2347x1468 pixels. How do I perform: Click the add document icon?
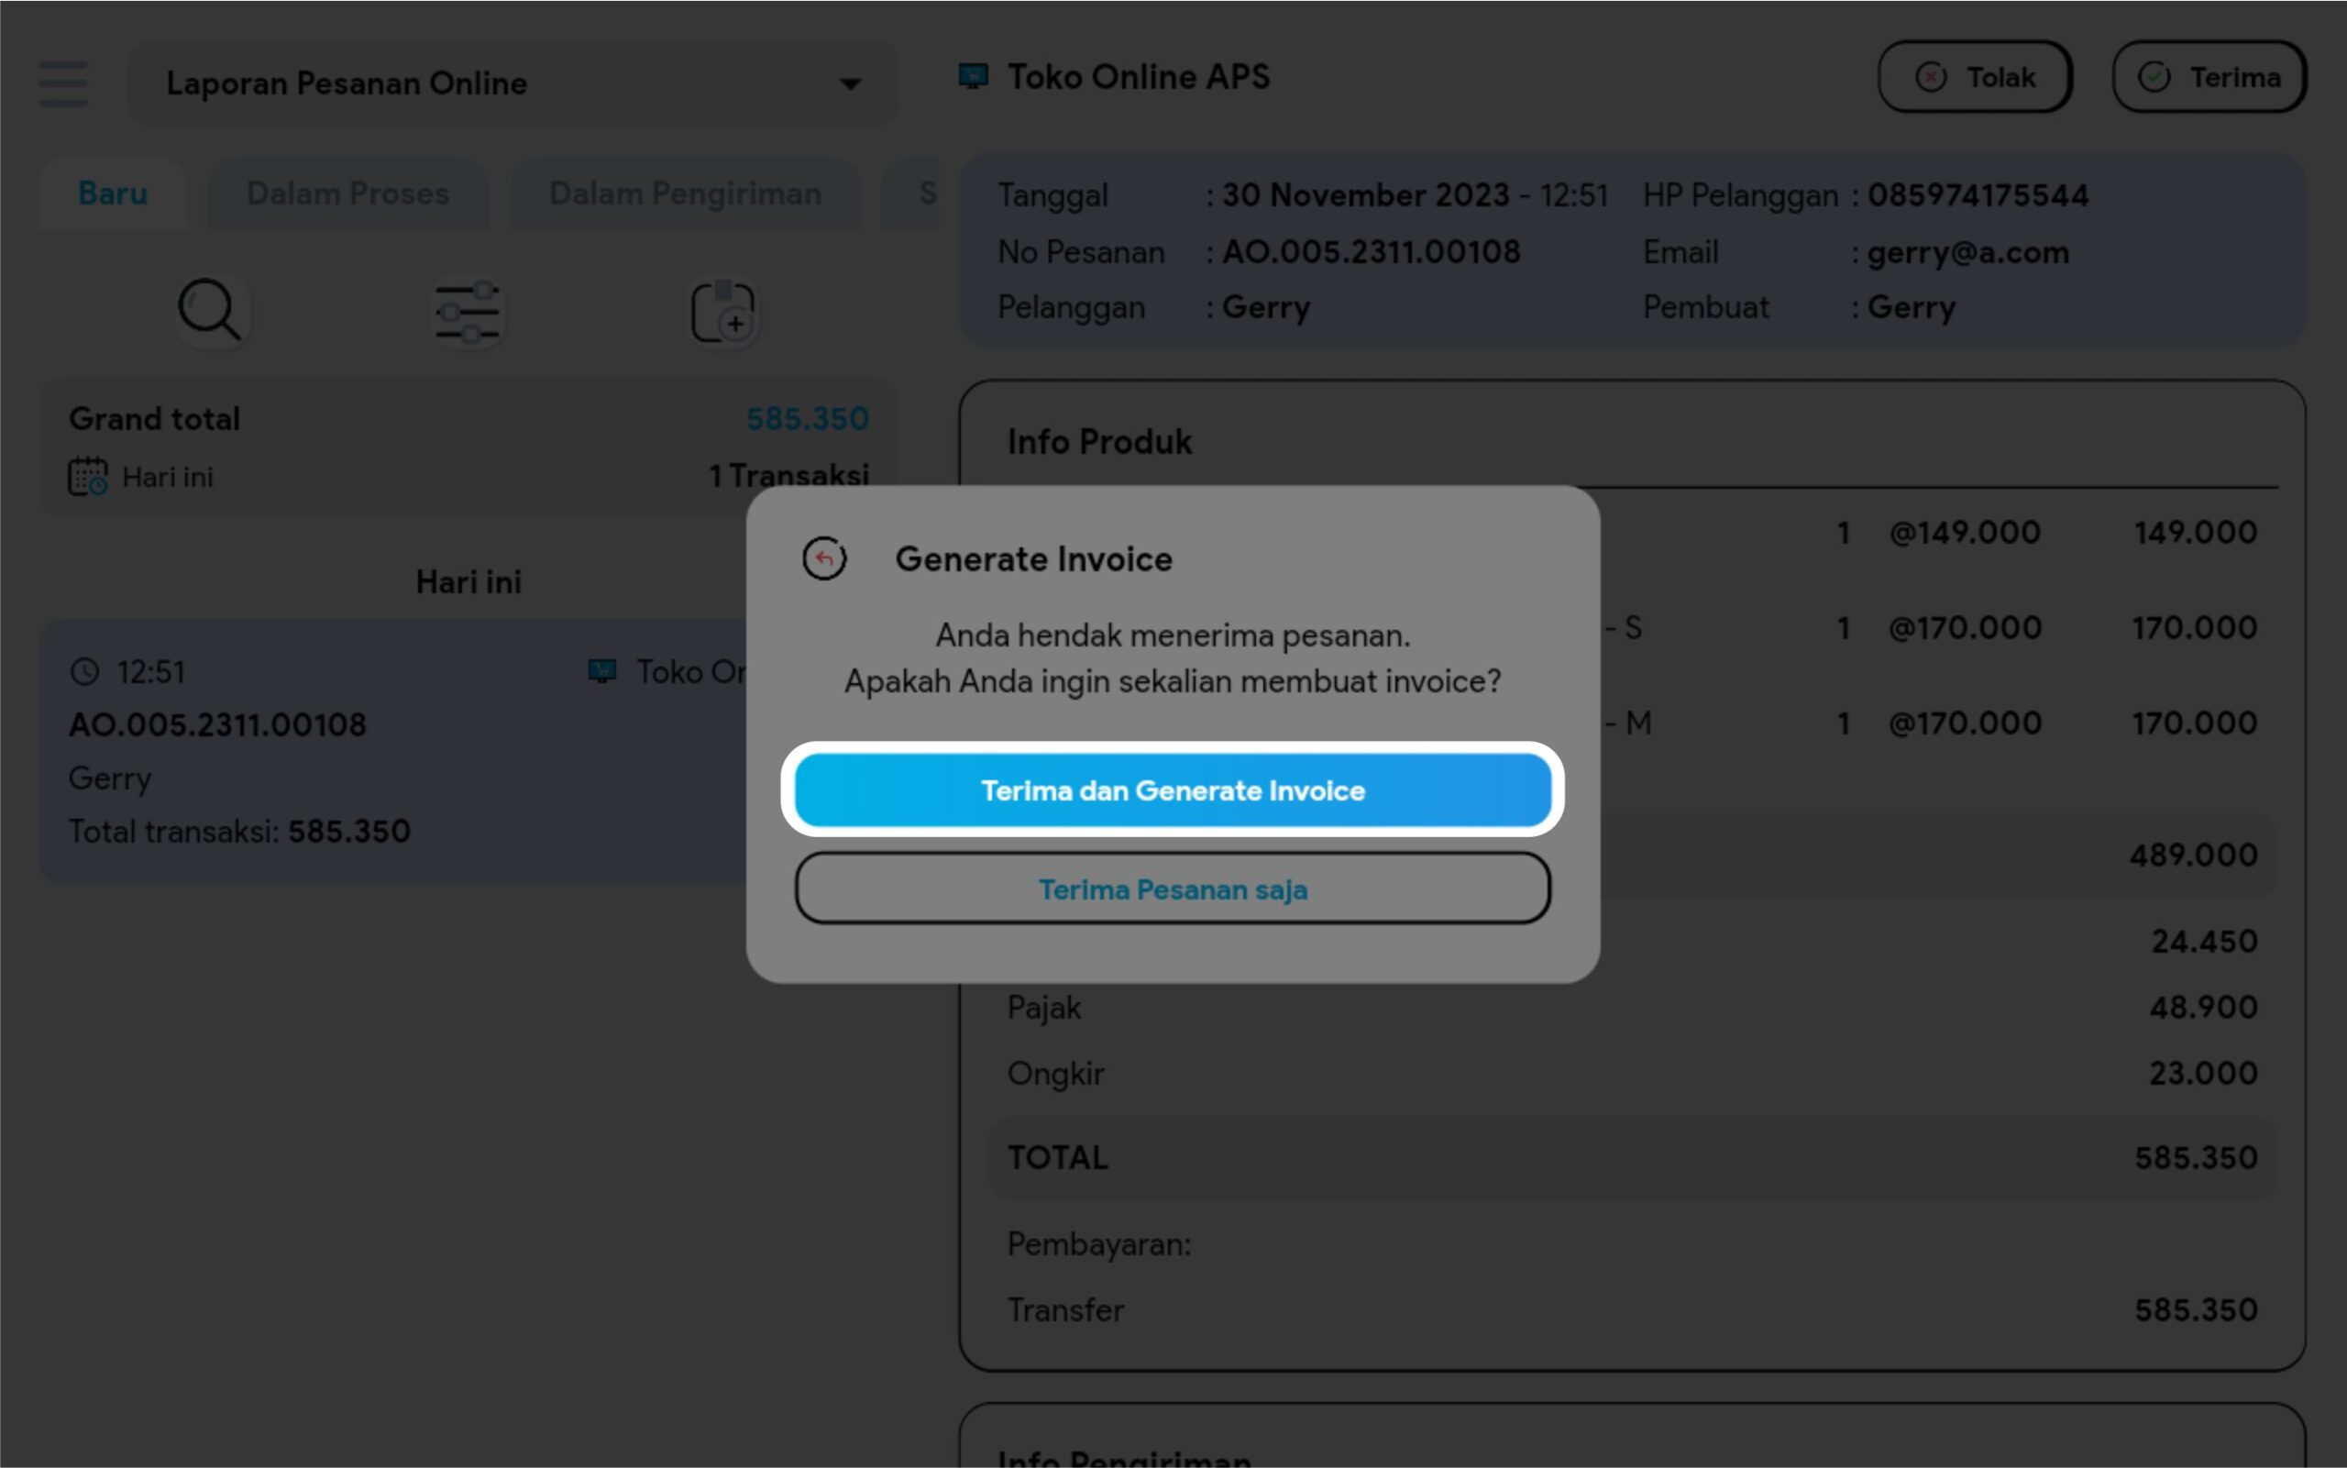coord(723,313)
